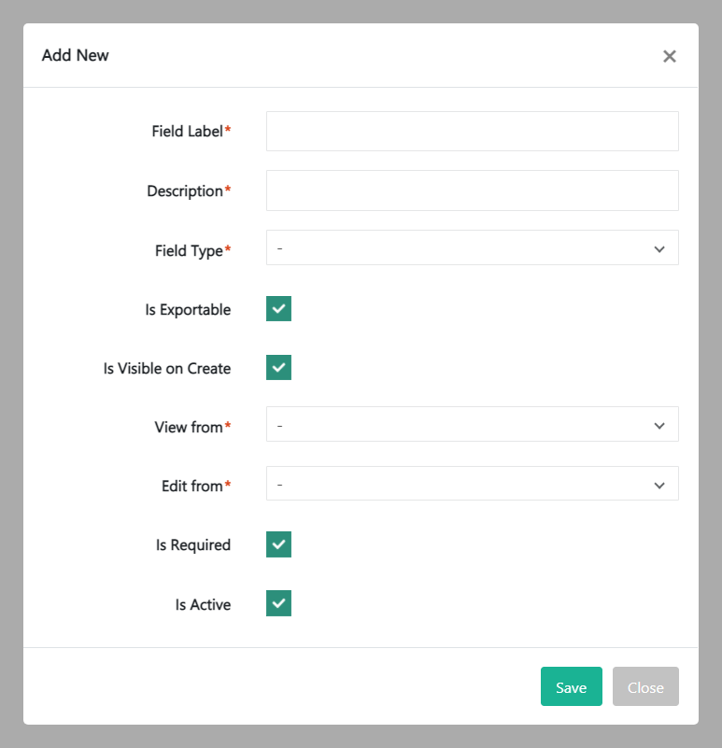The height and width of the screenshot is (748, 722).
Task: Click the Description field label text
Action: point(183,191)
